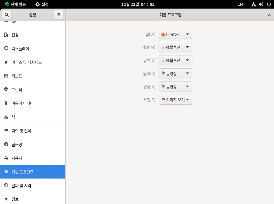Click the 웹(W) field label

pos(150,34)
